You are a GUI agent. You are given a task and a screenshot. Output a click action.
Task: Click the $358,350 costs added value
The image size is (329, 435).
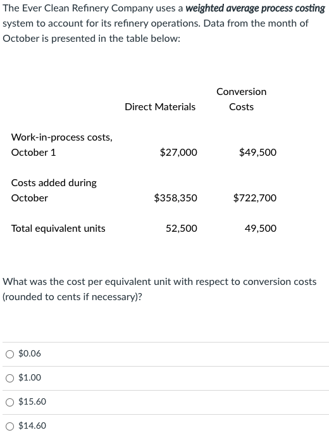[176, 198]
